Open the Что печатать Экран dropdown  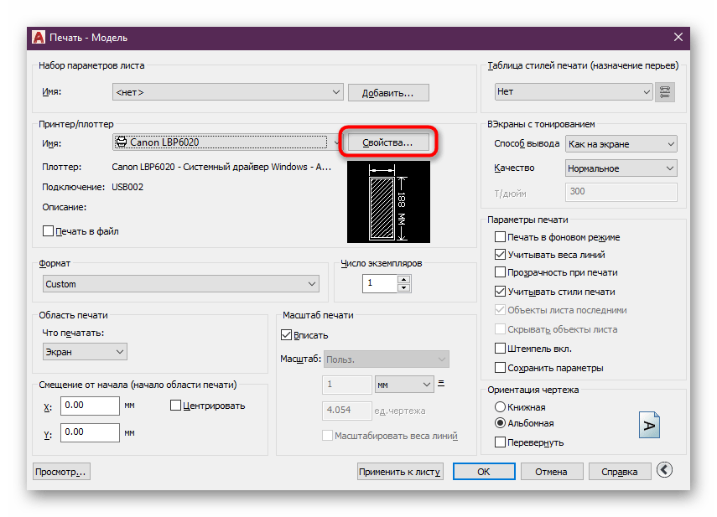(x=84, y=352)
